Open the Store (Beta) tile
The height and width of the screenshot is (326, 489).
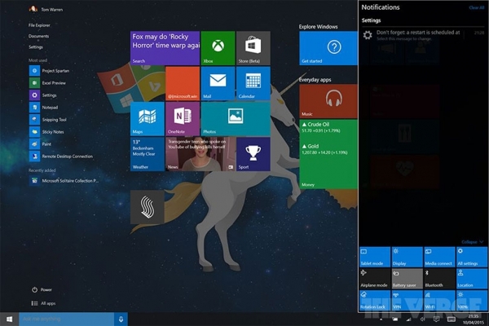[x=253, y=48]
